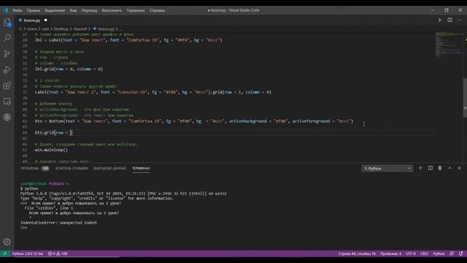Change the Python language mode in status bar
Image resolution: width=467 pixels, height=263 pixels.
pyautogui.click(x=439, y=254)
